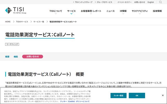167x104 pixels.
Task: Open the 採用情報 menu item
Action: (157, 11)
